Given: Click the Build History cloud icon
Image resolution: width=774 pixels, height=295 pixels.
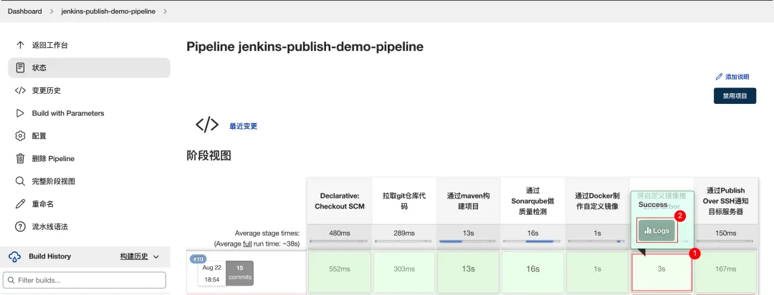Looking at the screenshot, I should coord(15,256).
